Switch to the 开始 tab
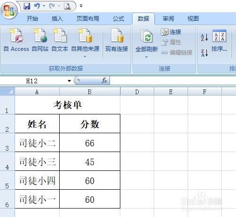The image size is (236, 217). tap(32, 19)
